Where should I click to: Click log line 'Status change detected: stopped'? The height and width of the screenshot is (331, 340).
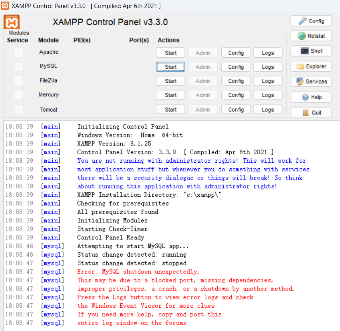tap(132, 263)
